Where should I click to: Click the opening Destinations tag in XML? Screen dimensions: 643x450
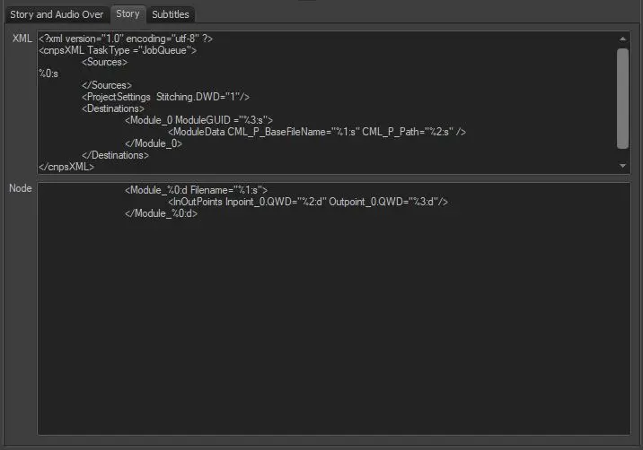point(111,108)
